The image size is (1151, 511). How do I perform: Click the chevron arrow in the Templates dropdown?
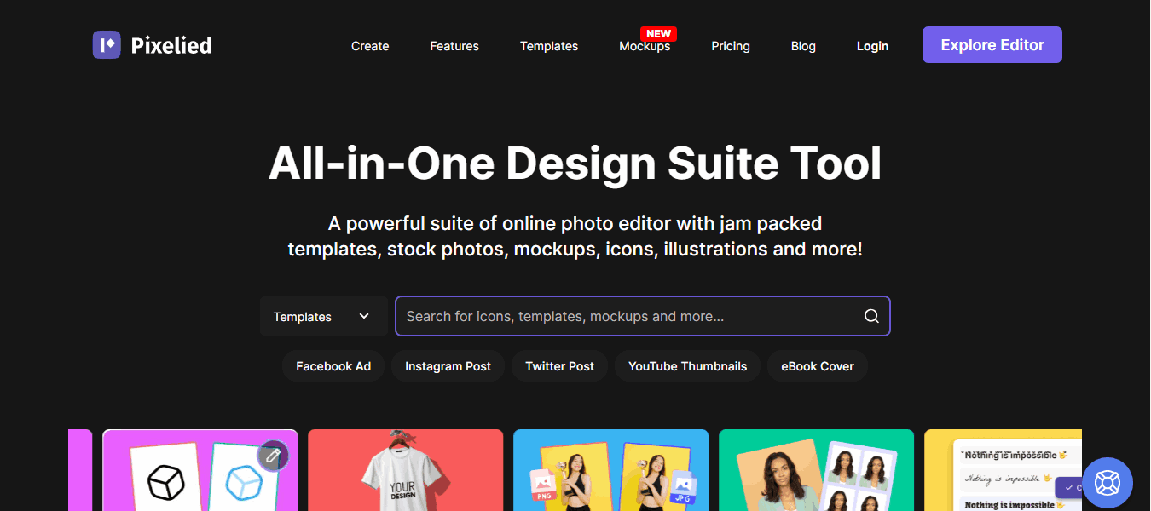pos(364,316)
